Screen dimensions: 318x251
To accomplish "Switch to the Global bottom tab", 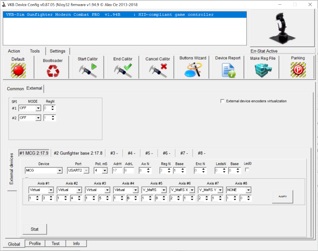I will [x=14, y=244].
